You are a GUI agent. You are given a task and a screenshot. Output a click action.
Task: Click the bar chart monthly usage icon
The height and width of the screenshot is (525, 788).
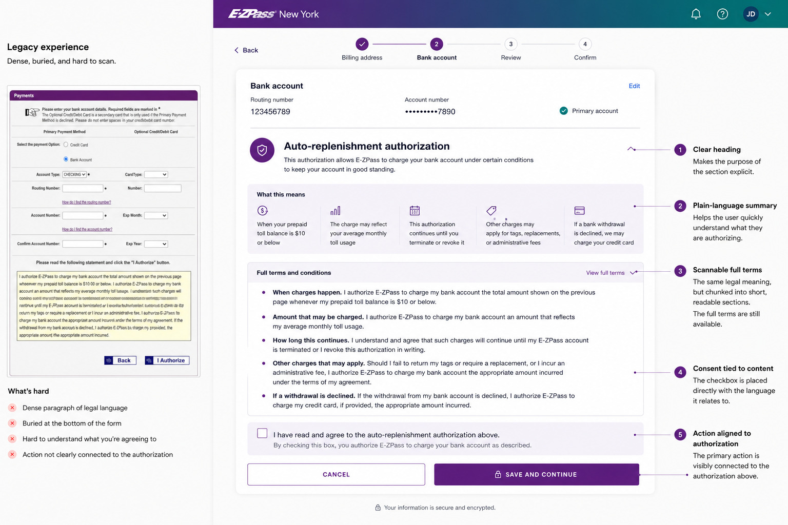(x=336, y=210)
